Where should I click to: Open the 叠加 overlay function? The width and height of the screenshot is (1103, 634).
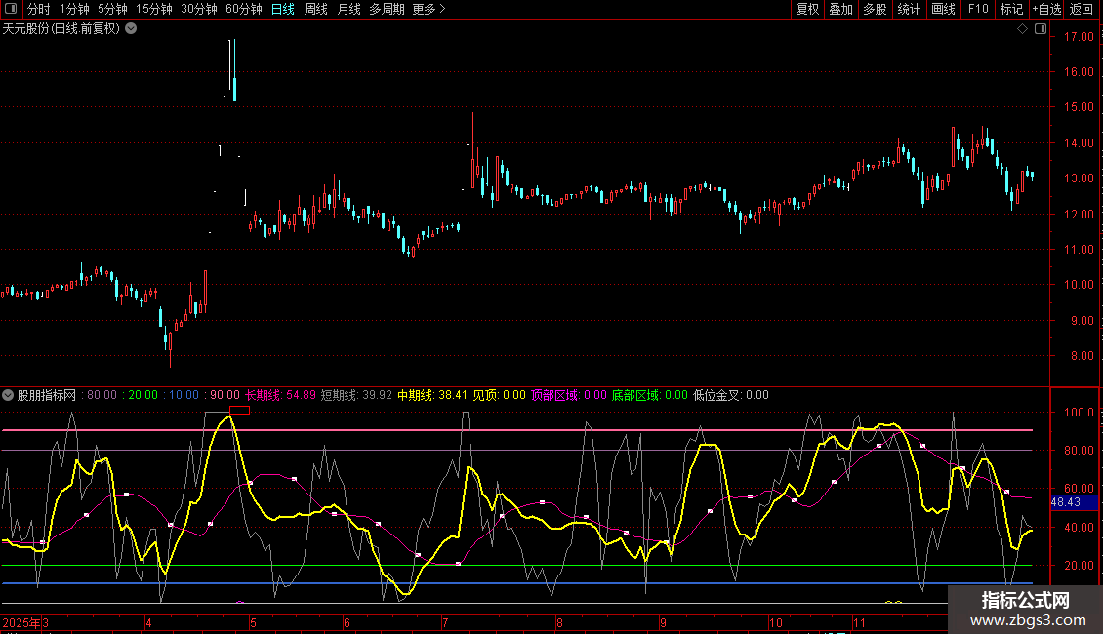[840, 10]
